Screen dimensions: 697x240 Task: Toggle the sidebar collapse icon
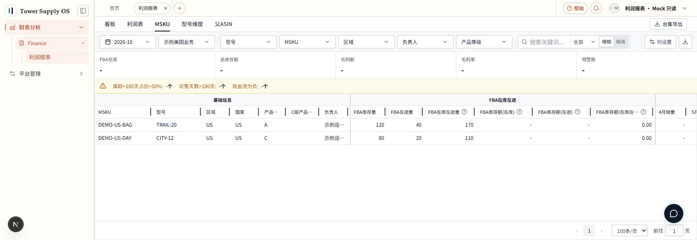[83, 11]
